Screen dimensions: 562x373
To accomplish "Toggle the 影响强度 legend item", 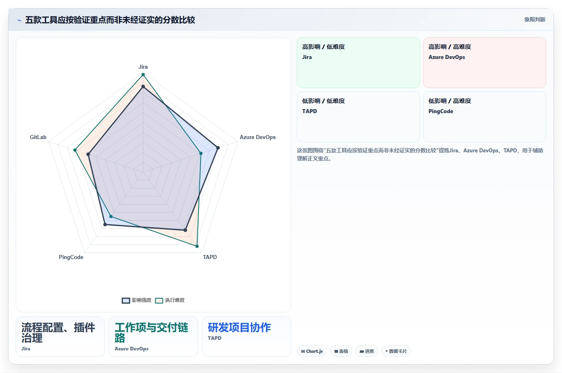I will tap(137, 300).
